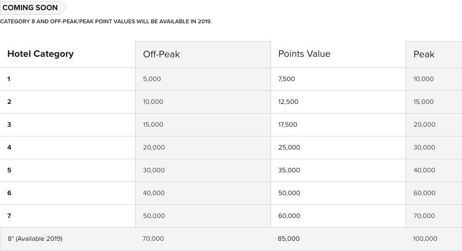Image resolution: width=462 pixels, height=251 pixels.
Task: Select the Hotel Category column header
Action: coord(40,54)
